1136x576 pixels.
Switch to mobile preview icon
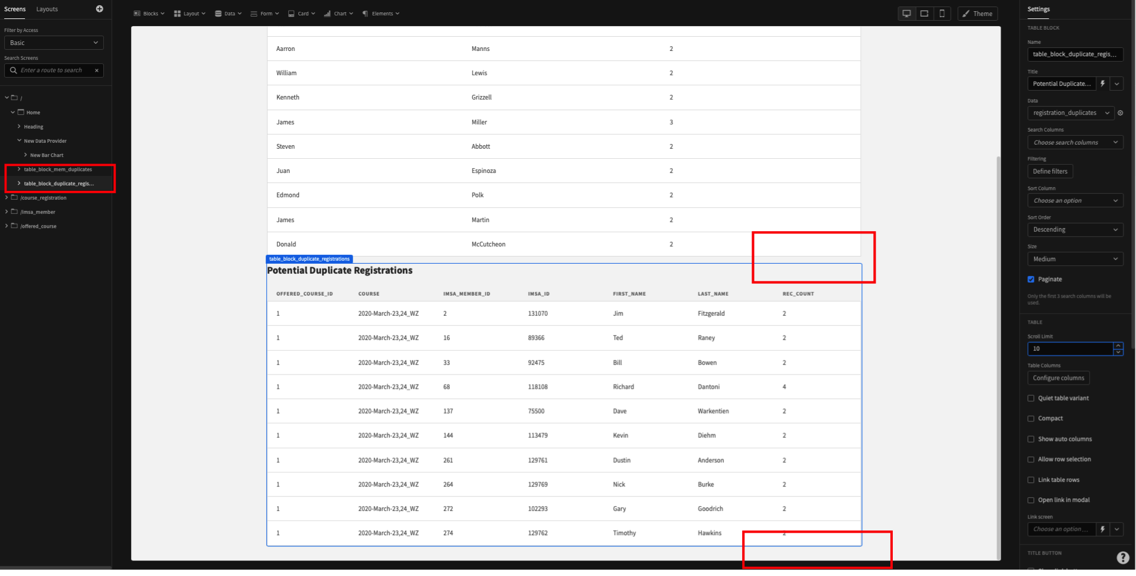coord(942,13)
